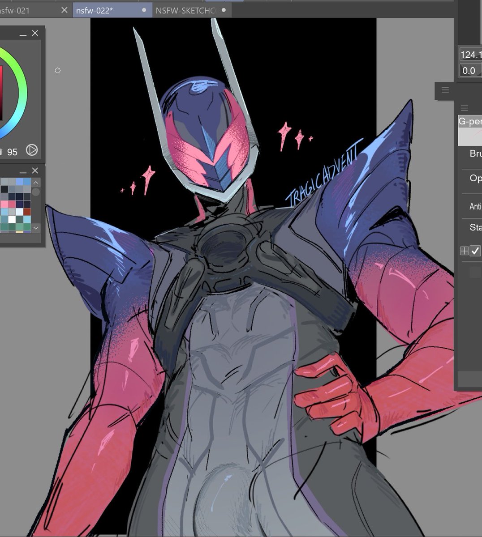Click the G-pen brush stroke preview
The image size is (482, 537).
(x=470, y=136)
